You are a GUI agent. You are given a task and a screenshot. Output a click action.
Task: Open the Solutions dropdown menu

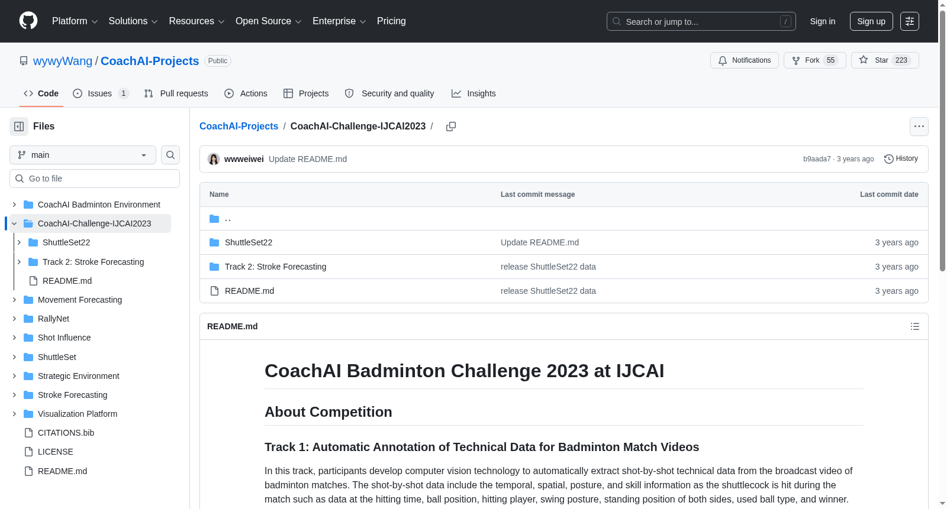(133, 21)
